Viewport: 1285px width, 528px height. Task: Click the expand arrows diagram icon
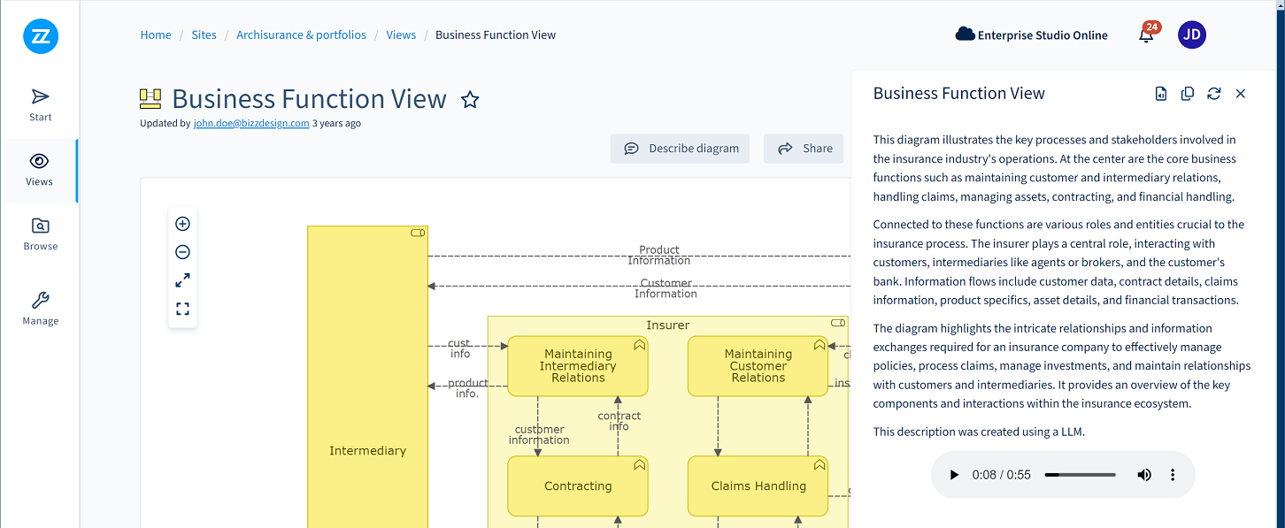[x=182, y=280]
